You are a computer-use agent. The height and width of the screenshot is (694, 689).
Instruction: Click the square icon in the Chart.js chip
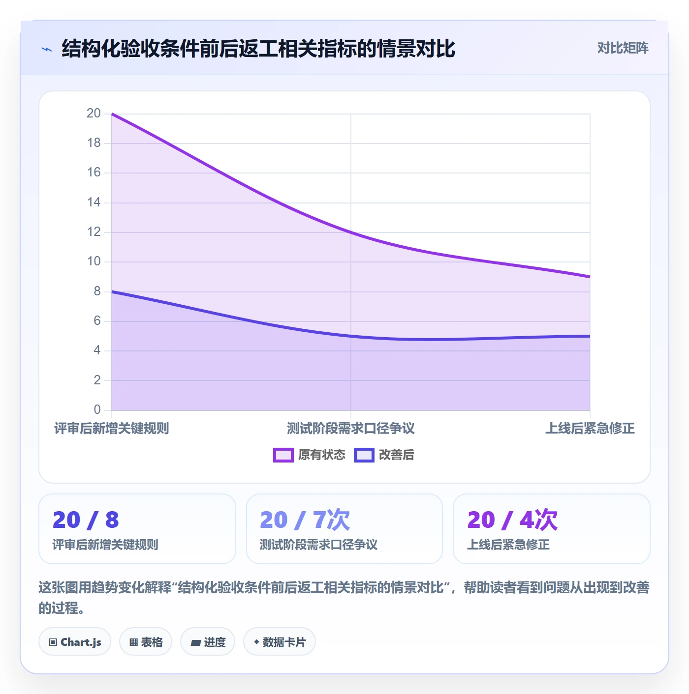pos(53,642)
